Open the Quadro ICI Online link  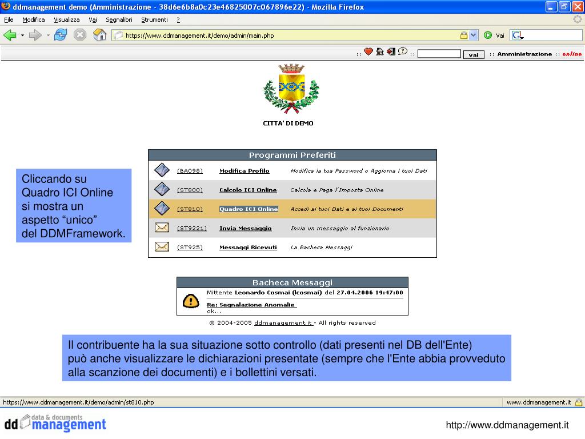point(249,209)
